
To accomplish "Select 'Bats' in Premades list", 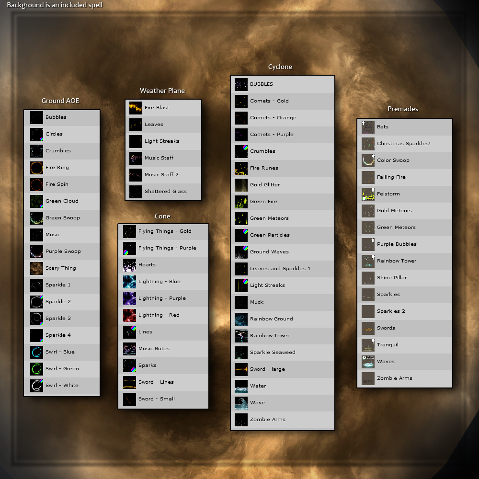I will tap(404, 127).
